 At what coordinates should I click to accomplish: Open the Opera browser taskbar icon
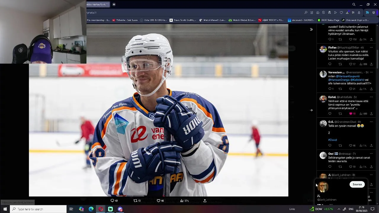101,209
